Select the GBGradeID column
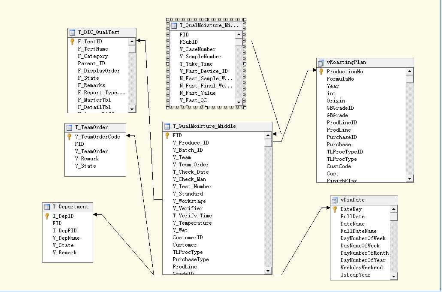 click(340, 108)
